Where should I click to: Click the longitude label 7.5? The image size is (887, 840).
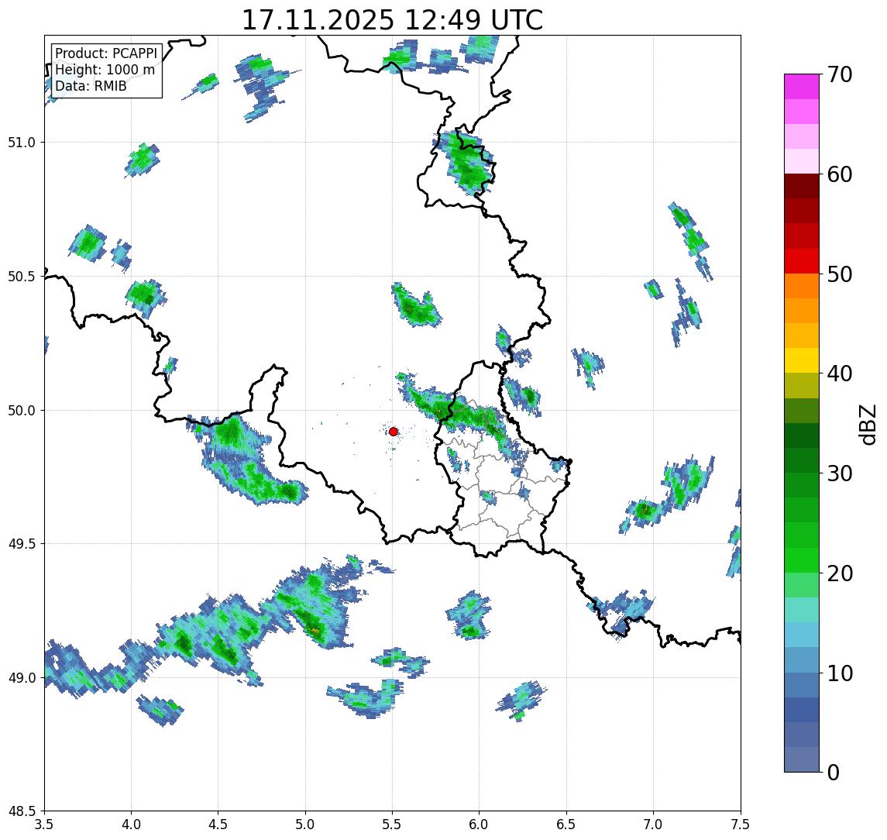coord(741,825)
